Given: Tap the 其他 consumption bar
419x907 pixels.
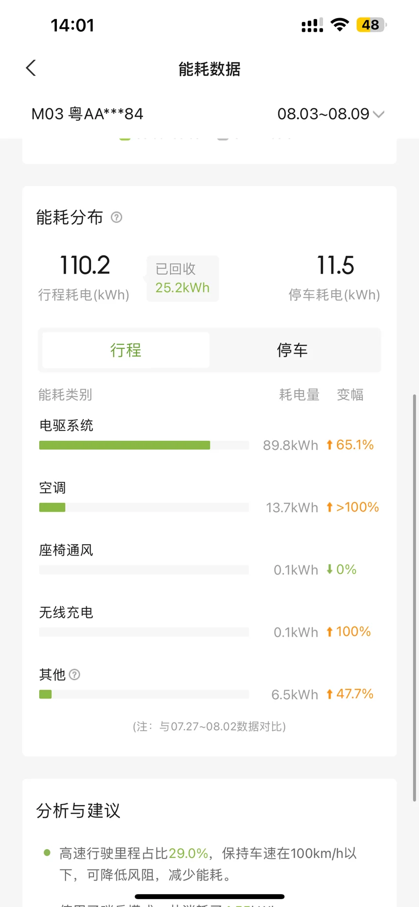Looking at the screenshot, I should tap(144, 694).
